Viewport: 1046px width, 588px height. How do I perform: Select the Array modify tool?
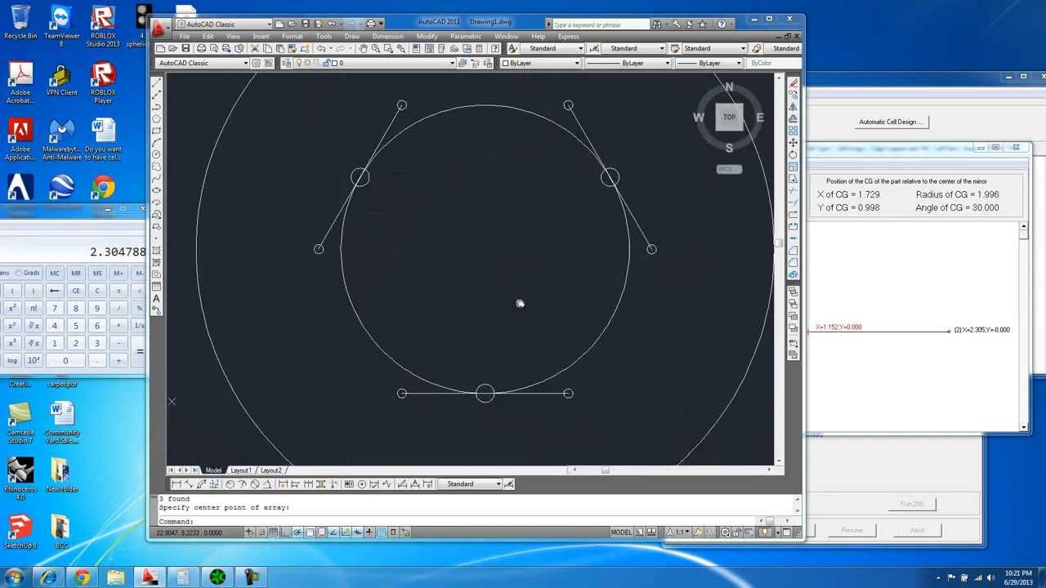pyautogui.click(x=793, y=131)
